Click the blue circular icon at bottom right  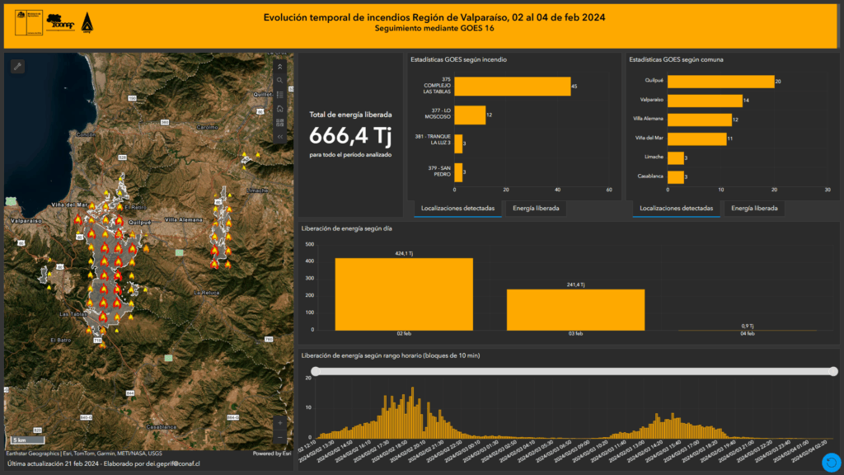831,463
